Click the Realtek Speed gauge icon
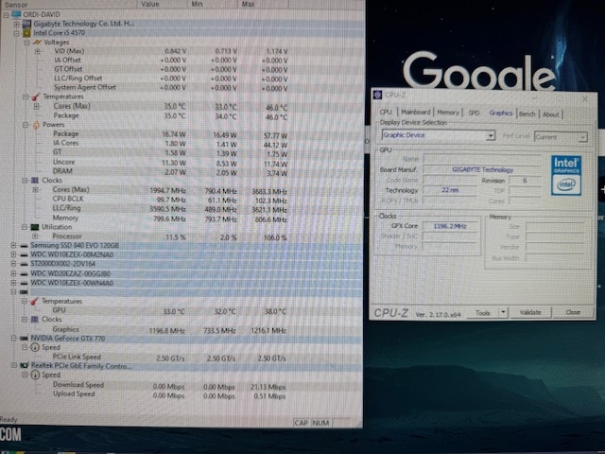Screen dimensions: 605x454 [35, 375]
